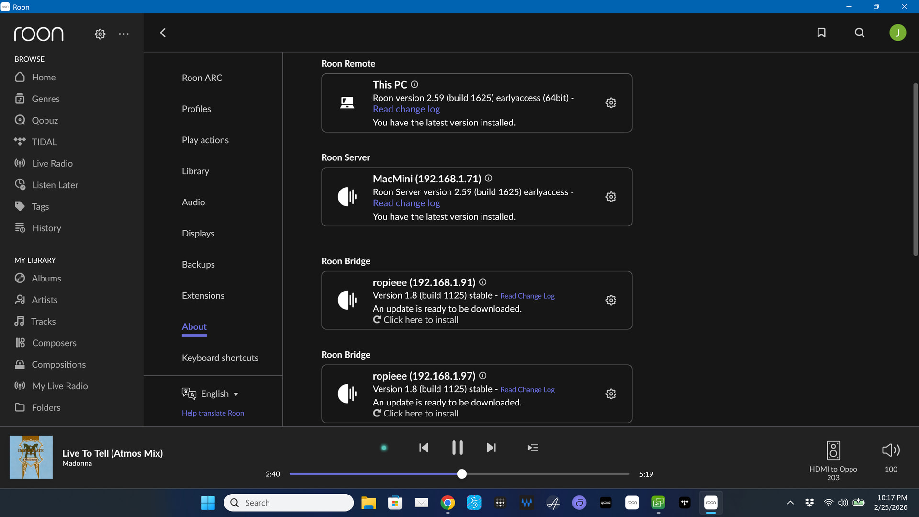Click the Windows taskbar Search box
This screenshot has width=919, height=517.
pos(289,503)
